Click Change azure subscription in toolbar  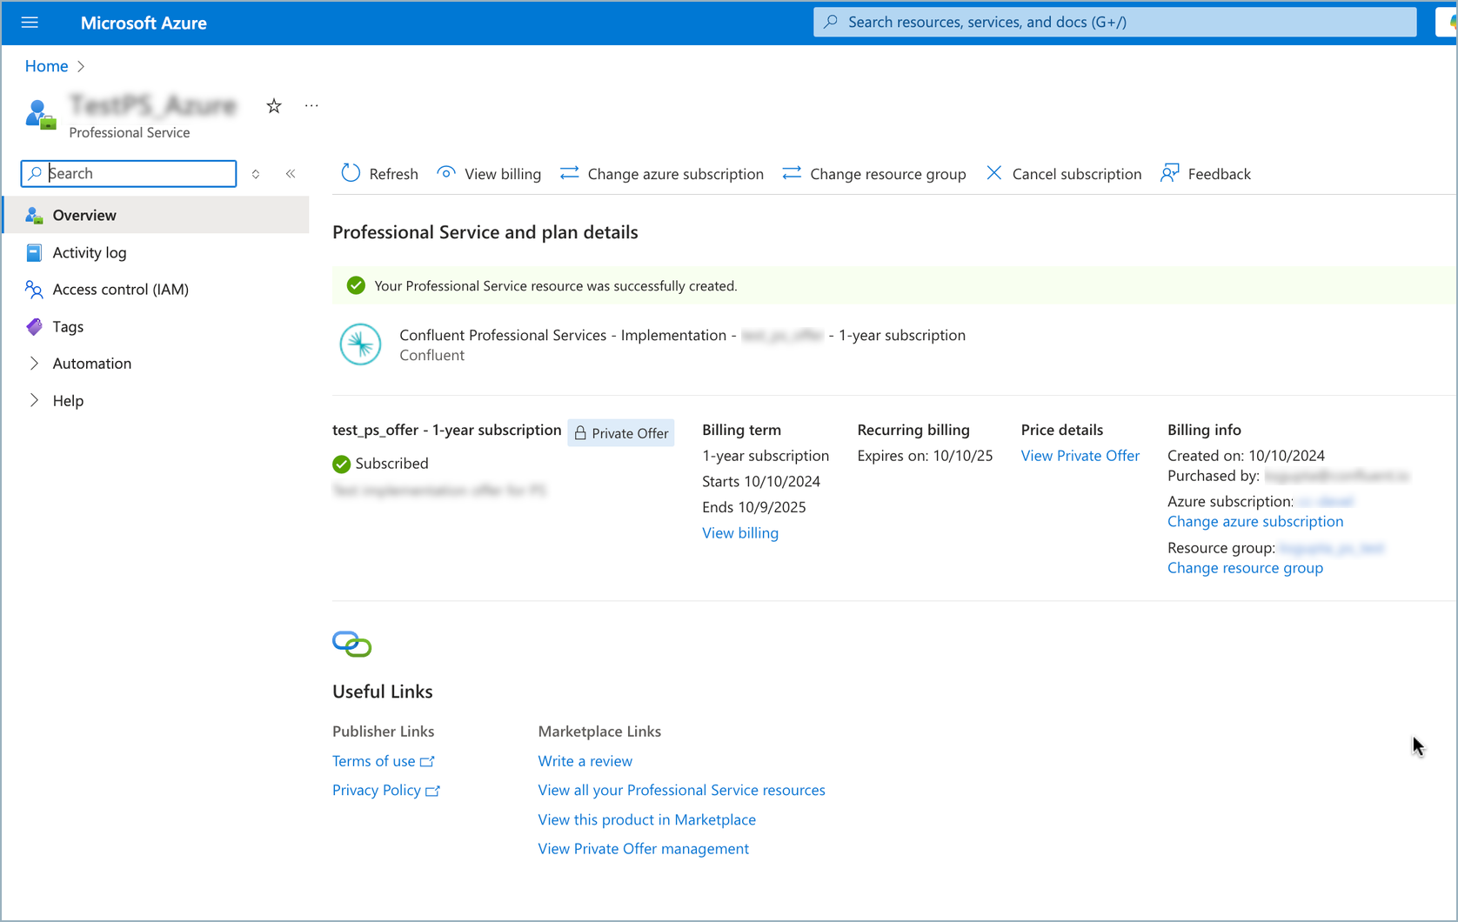click(x=662, y=174)
